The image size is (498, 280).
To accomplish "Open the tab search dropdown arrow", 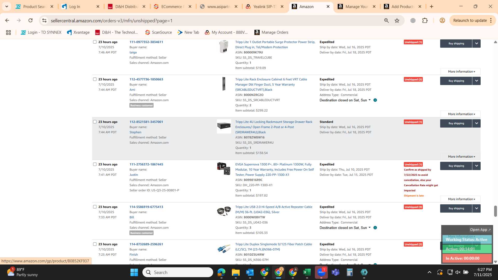I will (x=6, y=6).
